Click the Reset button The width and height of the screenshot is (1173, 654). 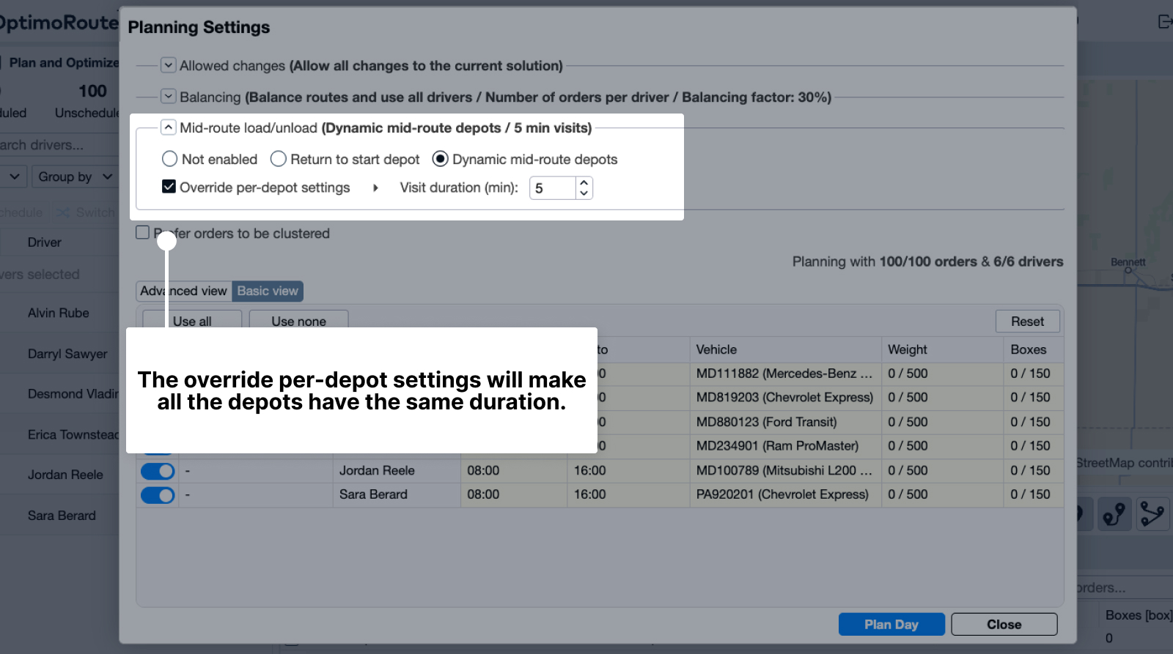tap(1027, 322)
